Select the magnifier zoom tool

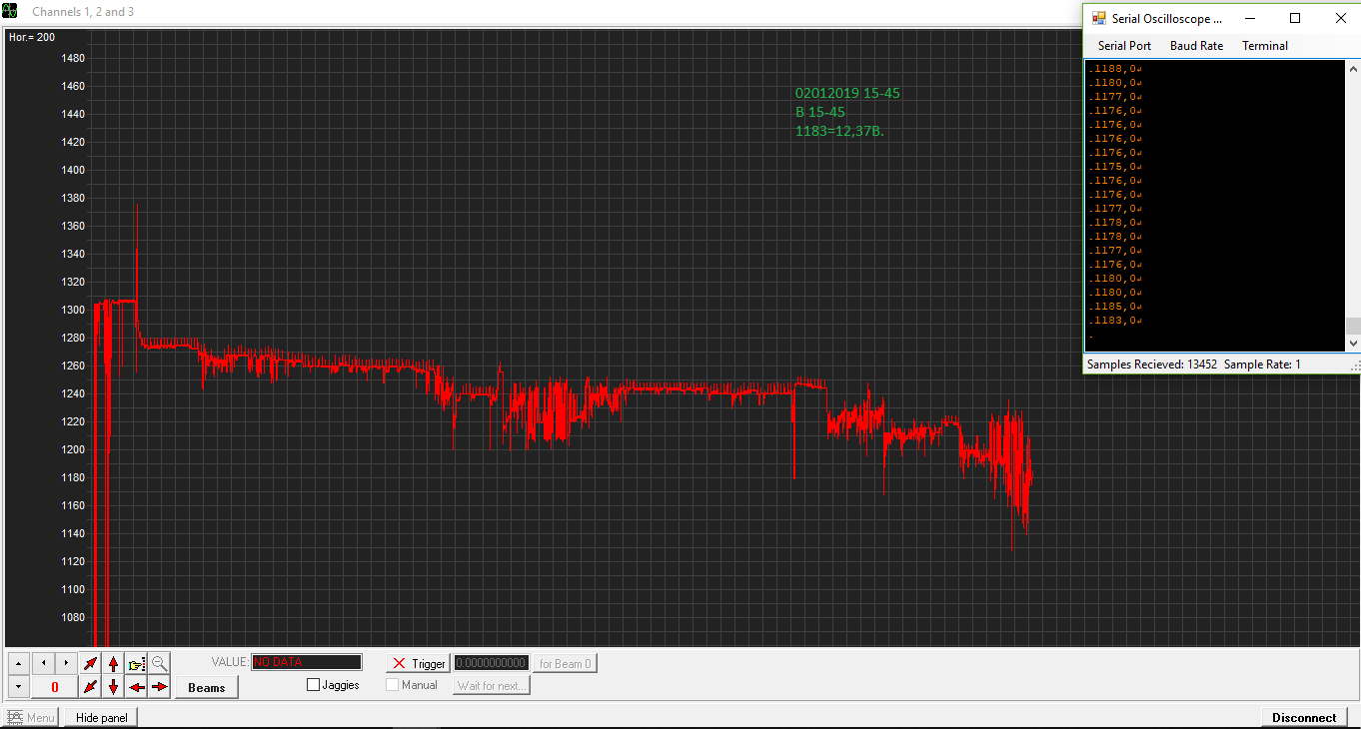point(160,663)
